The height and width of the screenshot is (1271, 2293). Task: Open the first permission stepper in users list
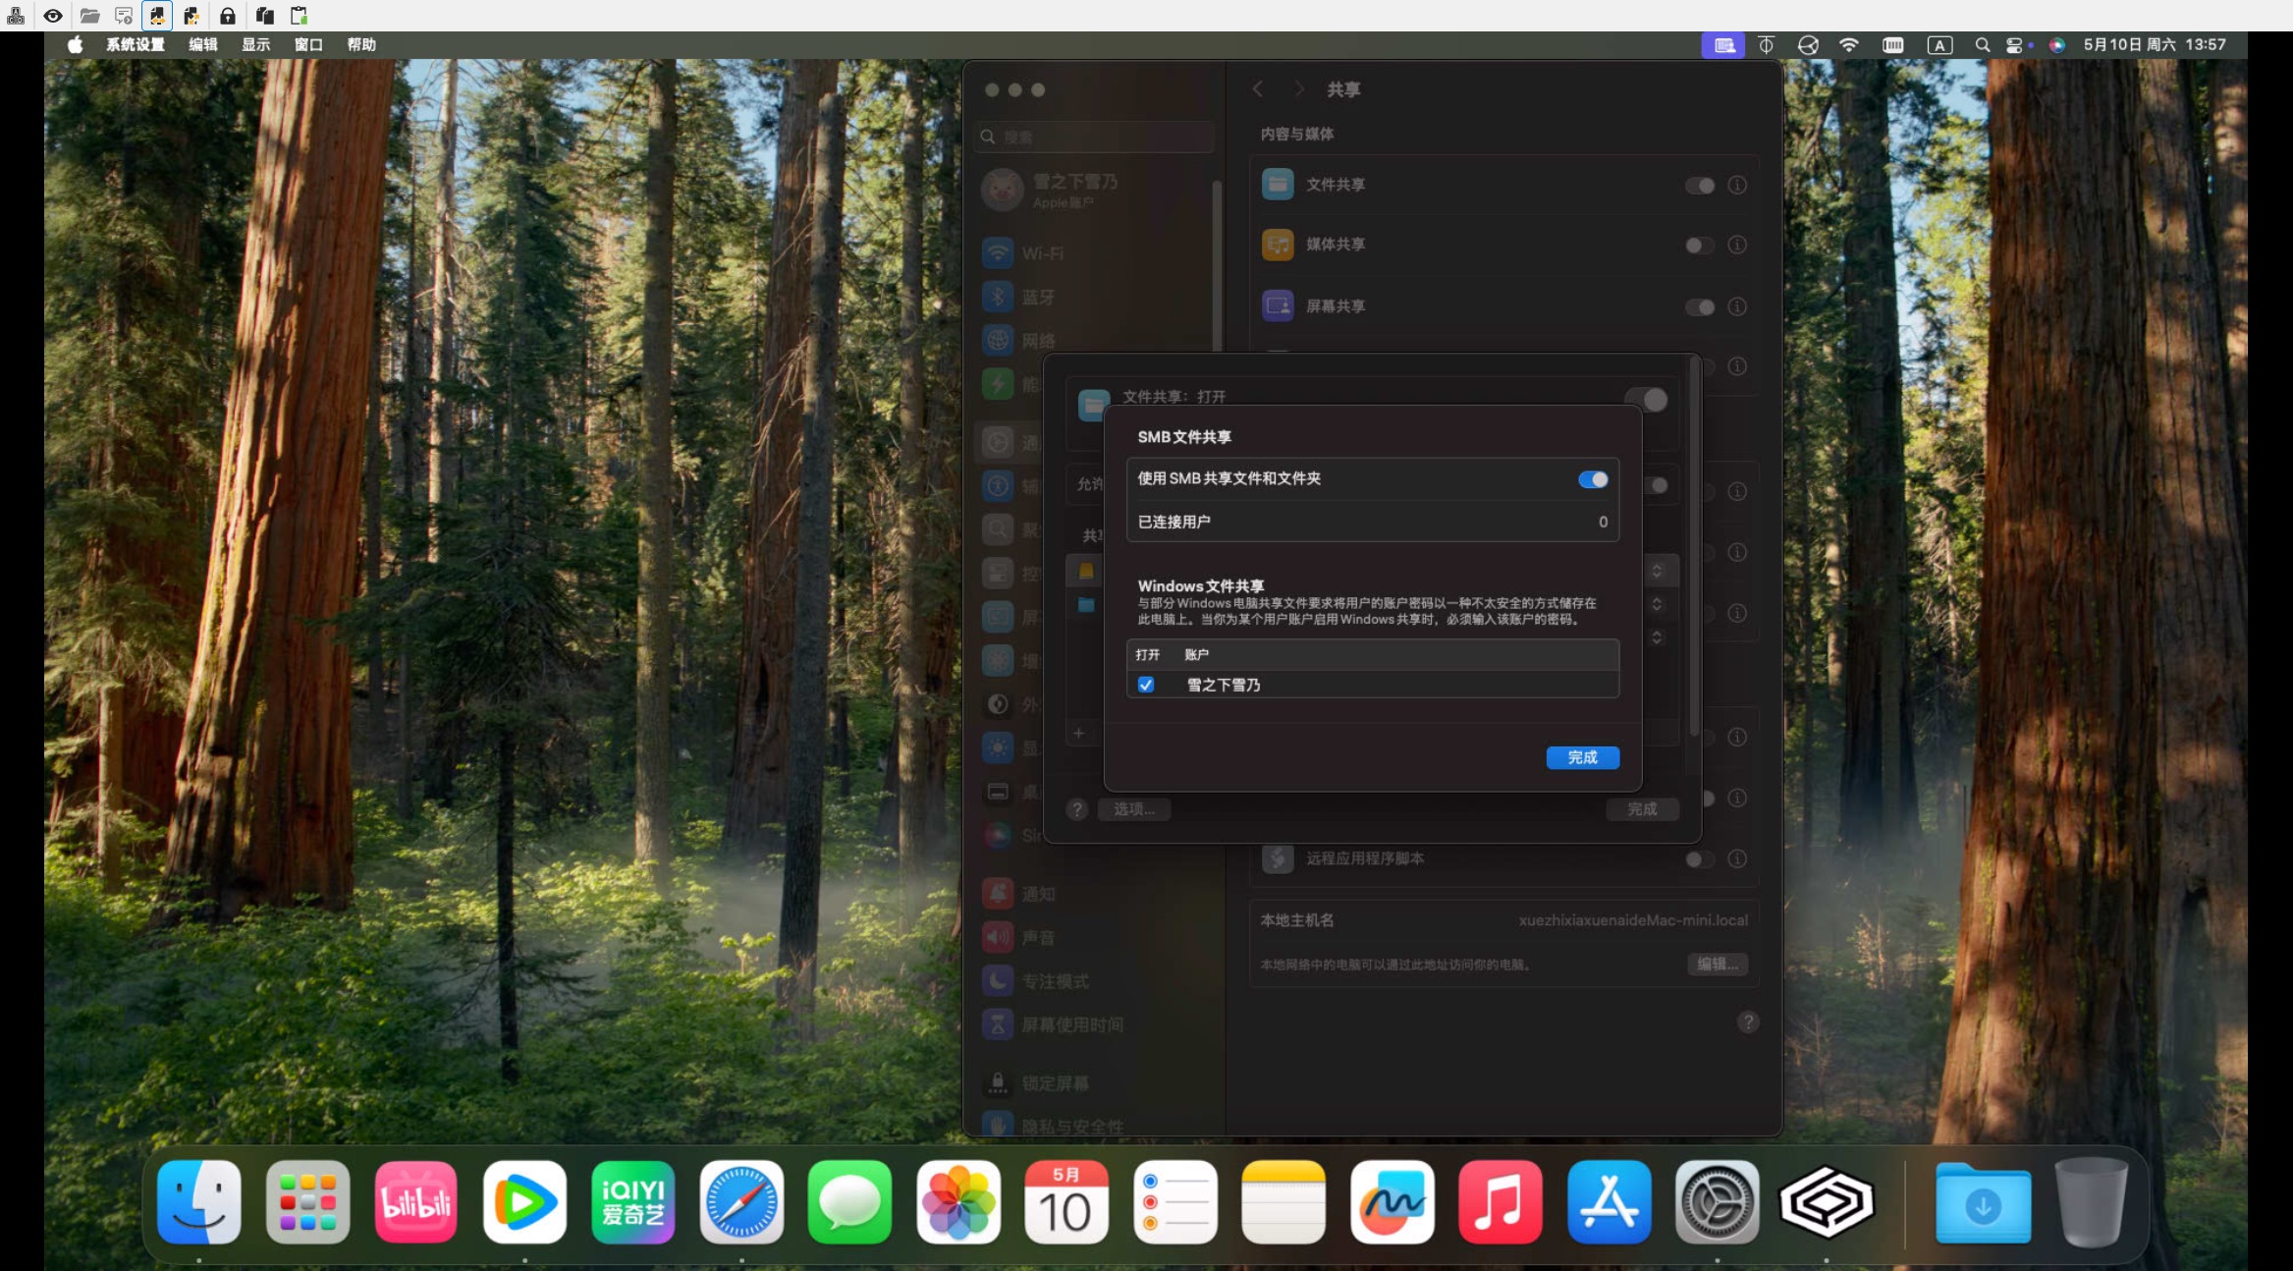1657,571
